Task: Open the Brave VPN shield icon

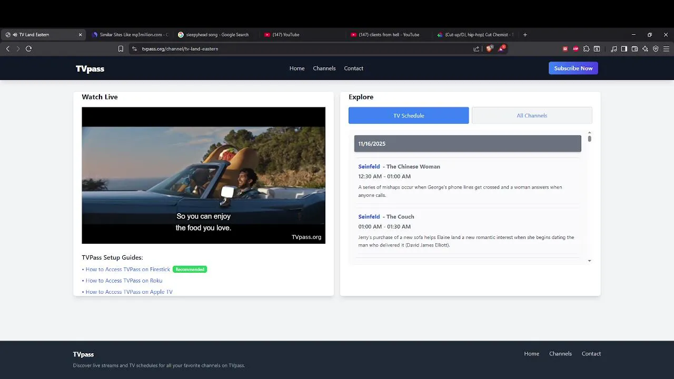Action: (x=656, y=48)
